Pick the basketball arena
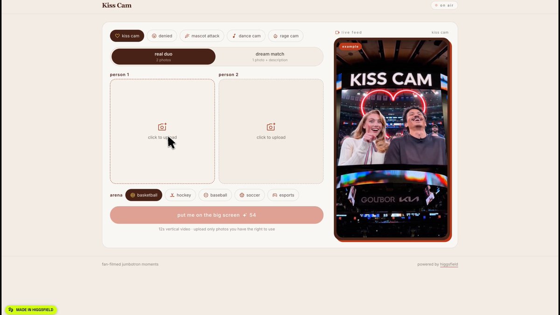560x315 pixels. tap(144, 195)
